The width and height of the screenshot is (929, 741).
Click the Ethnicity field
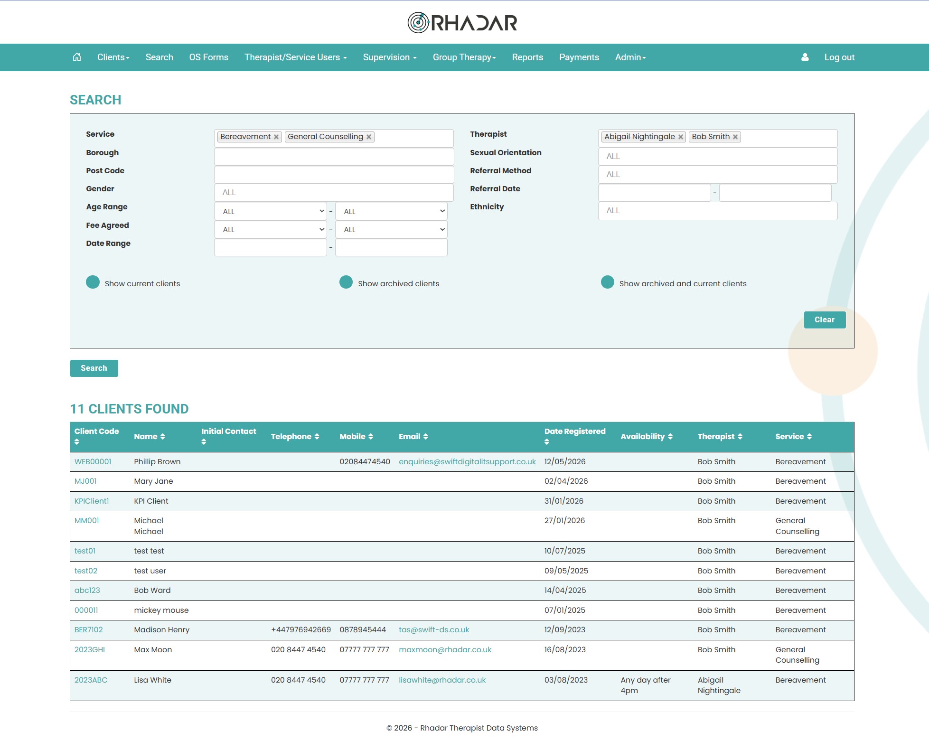tap(718, 211)
